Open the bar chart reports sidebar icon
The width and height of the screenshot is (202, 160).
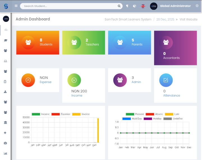pyautogui.click(x=5, y=153)
